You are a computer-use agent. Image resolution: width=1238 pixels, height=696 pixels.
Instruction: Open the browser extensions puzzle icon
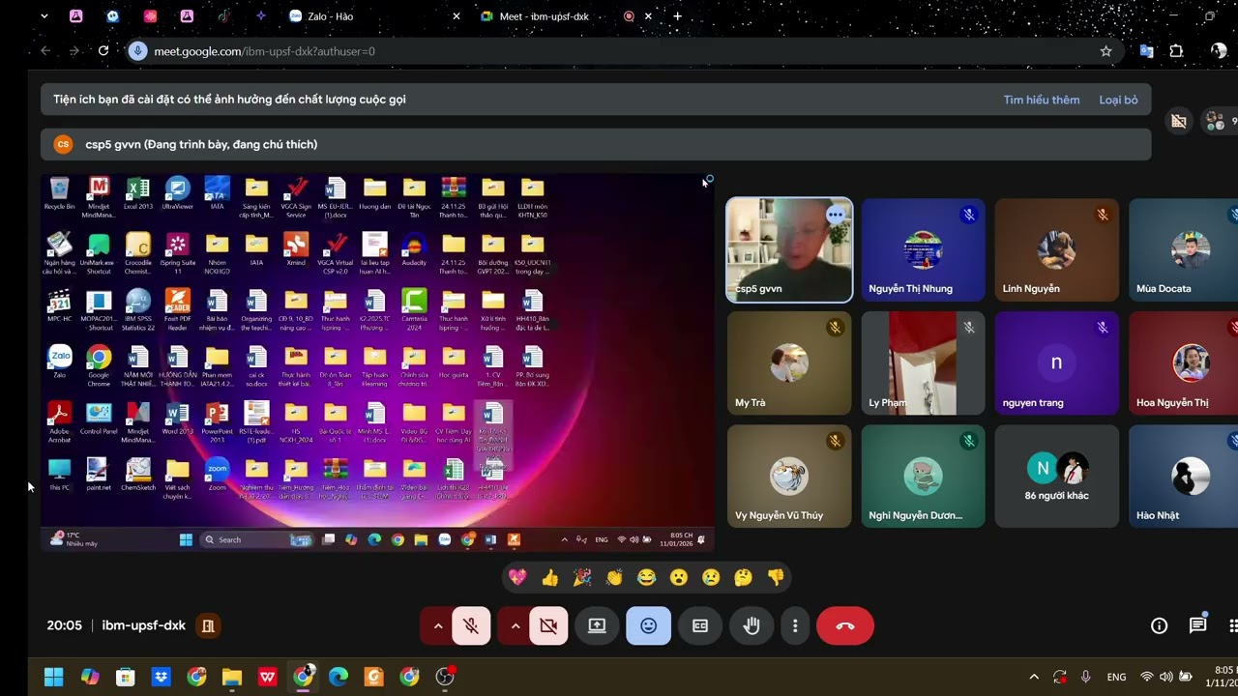tap(1176, 51)
